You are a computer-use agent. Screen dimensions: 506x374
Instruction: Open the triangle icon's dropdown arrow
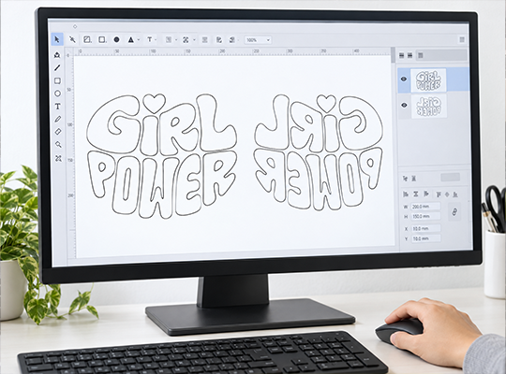(x=139, y=40)
